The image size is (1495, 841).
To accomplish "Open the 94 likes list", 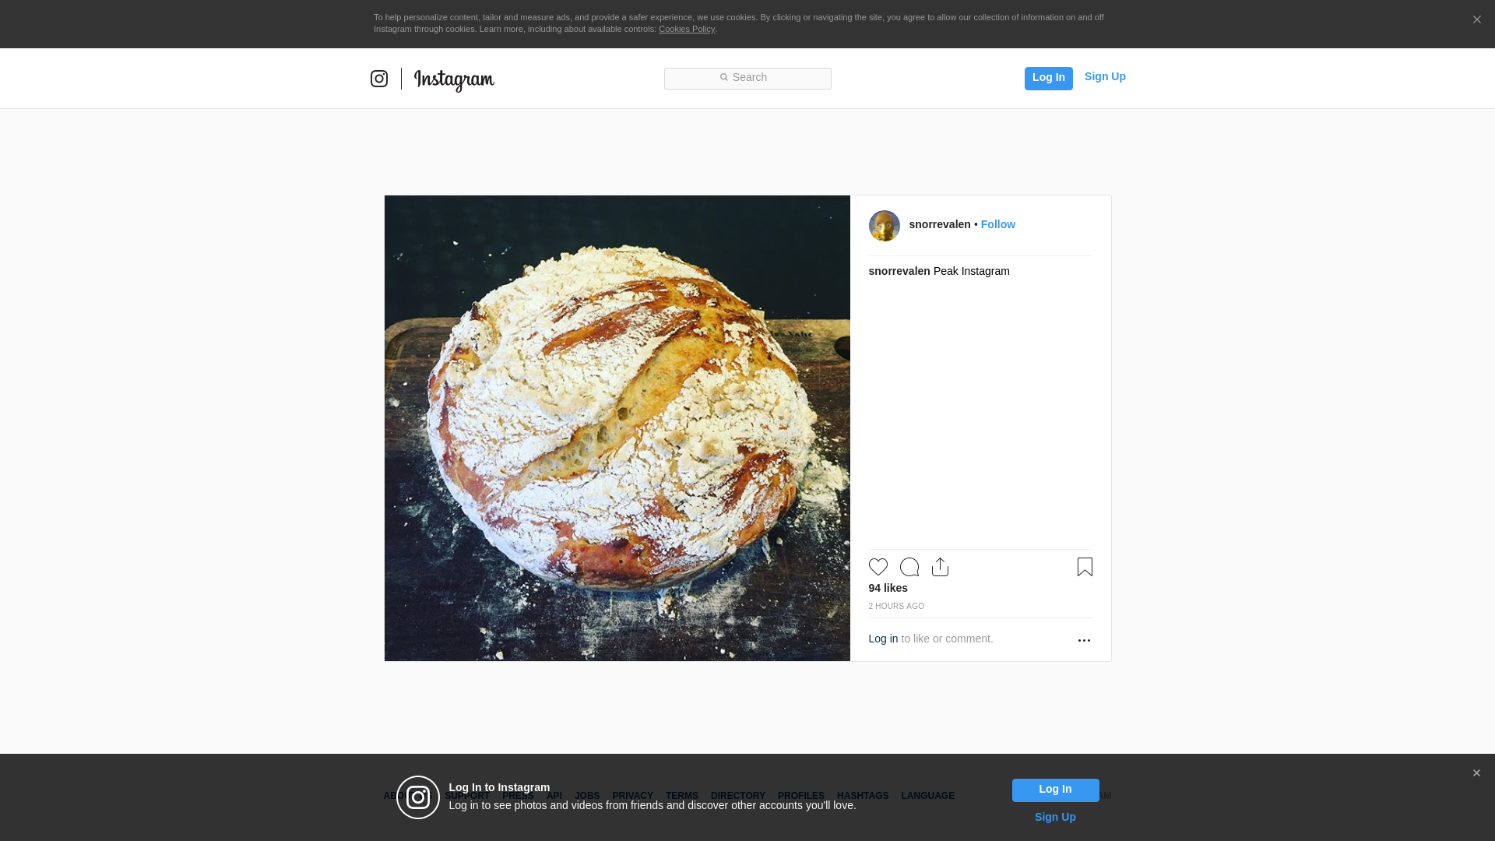I will point(888,588).
